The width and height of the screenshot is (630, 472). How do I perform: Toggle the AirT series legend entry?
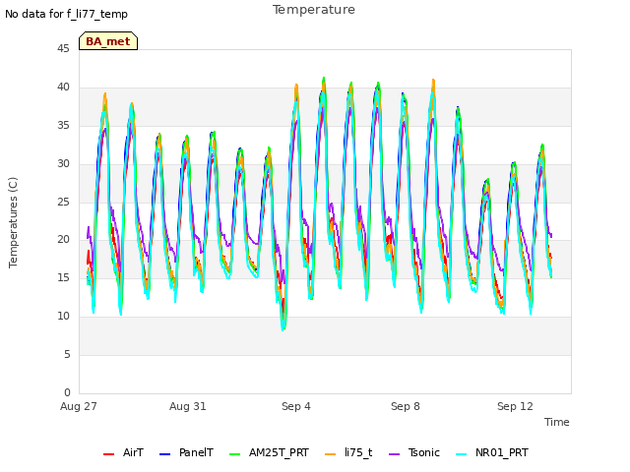coord(123,452)
